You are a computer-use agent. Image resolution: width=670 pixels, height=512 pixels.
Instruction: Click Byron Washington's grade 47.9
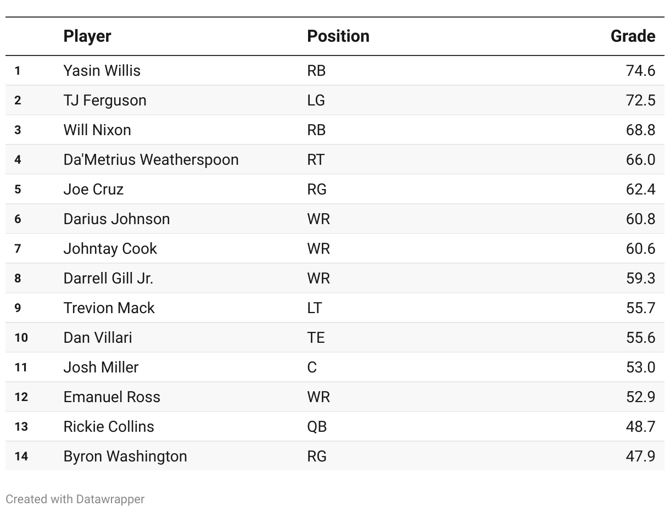click(640, 457)
